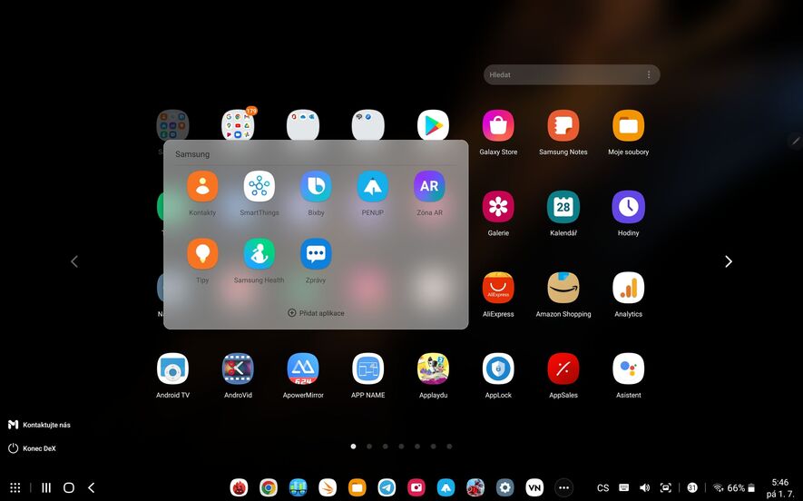
Task: Open PENUP in the Samsung folder
Action: pyautogui.click(x=372, y=186)
